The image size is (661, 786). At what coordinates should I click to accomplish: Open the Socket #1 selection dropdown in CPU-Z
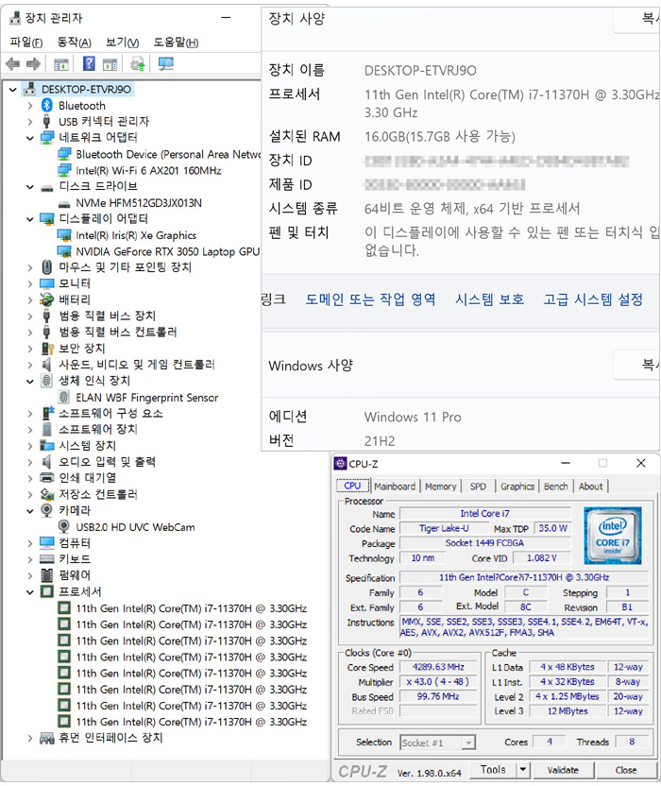point(468,743)
